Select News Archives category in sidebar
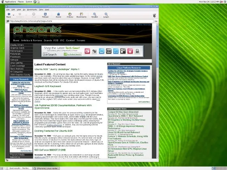This screenshot has width=227, height=170. click(21, 69)
